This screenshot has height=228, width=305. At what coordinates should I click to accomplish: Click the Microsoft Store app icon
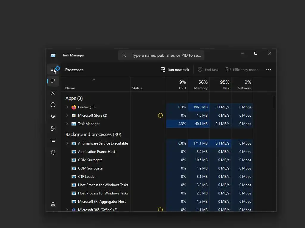point(74,115)
